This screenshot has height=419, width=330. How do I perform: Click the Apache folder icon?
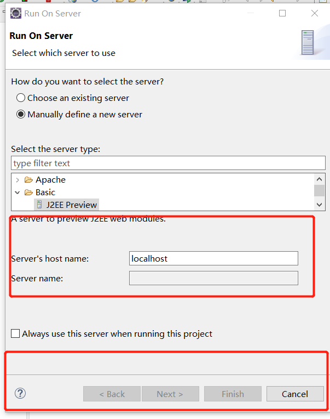[28, 180]
